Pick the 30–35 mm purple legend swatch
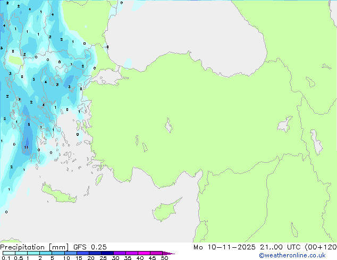The height and width of the screenshot is (260, 337). [x=119, y=253]
